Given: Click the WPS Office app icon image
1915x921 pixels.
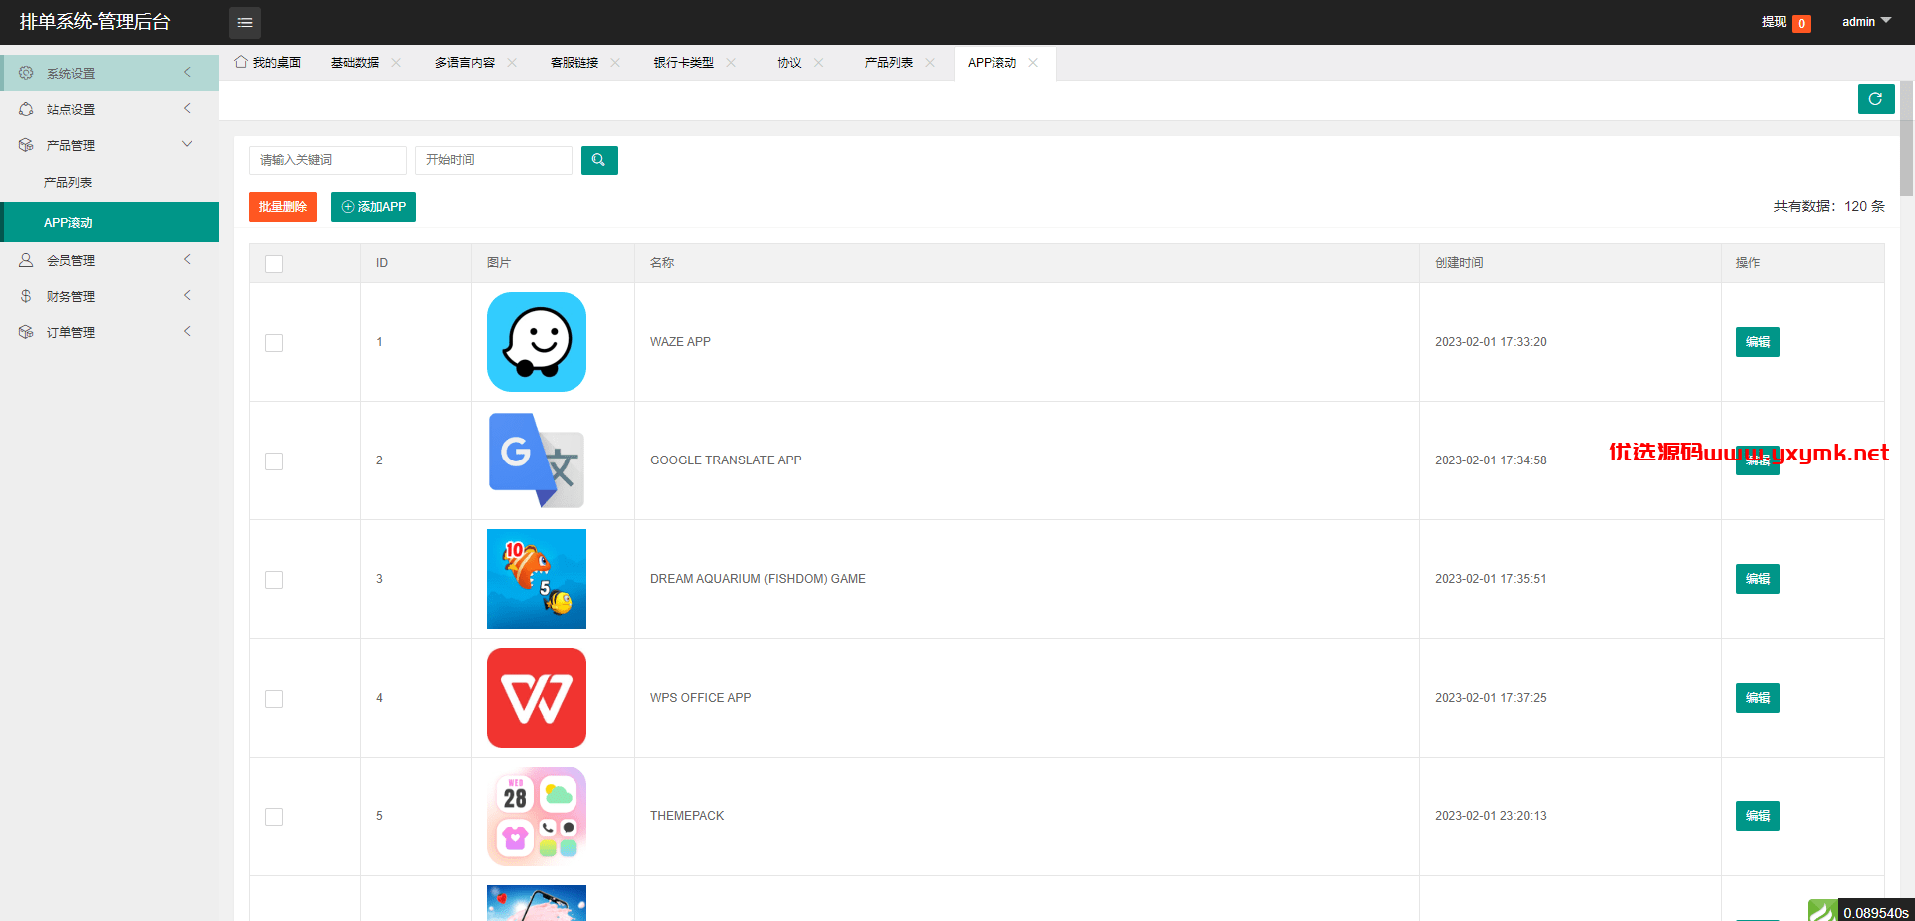Looking at the screenshot, I should [x=537, y=698].
